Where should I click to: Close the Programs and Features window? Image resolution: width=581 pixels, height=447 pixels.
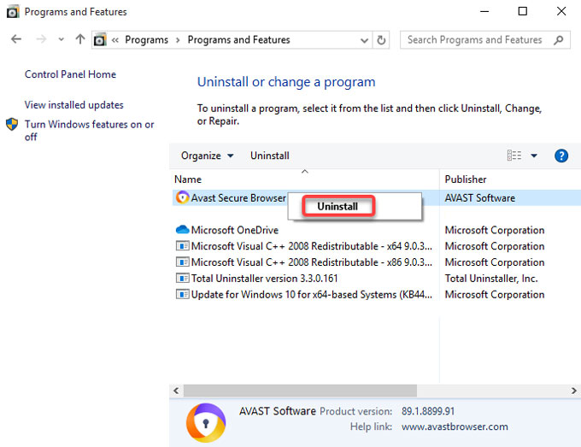561,11
